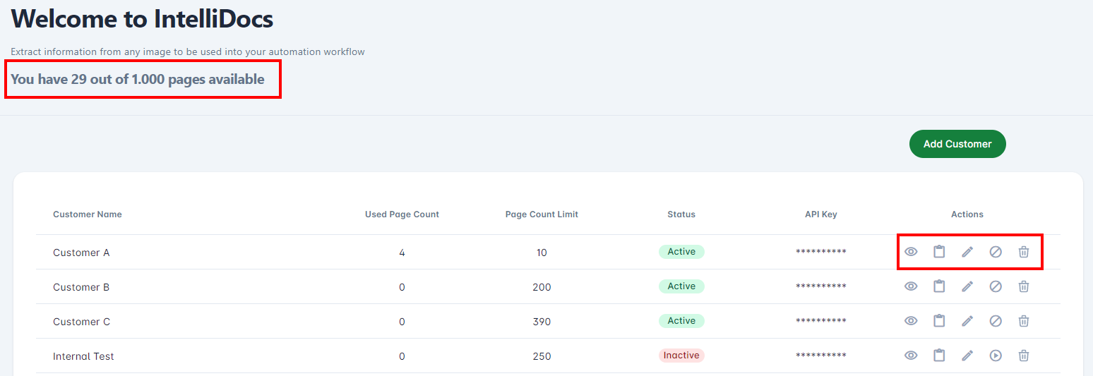Edit Customer C pencil icon
The height and width of the screenshot is (376, 1093).
967,321
